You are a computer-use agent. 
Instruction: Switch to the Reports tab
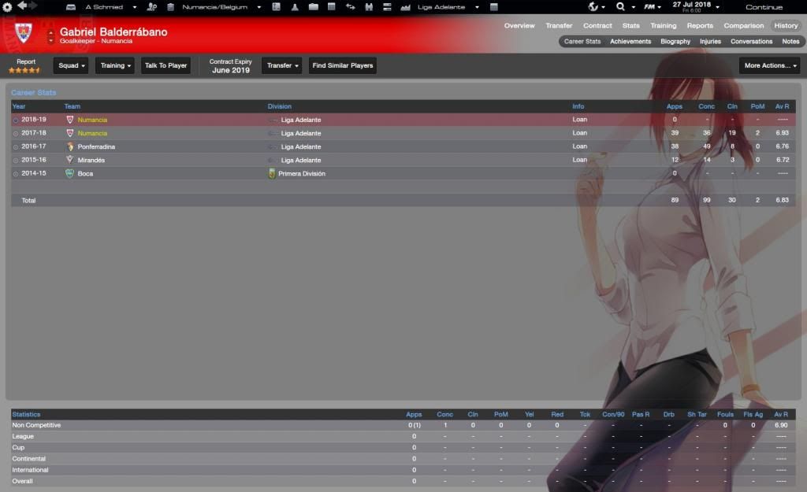(700, 26)
